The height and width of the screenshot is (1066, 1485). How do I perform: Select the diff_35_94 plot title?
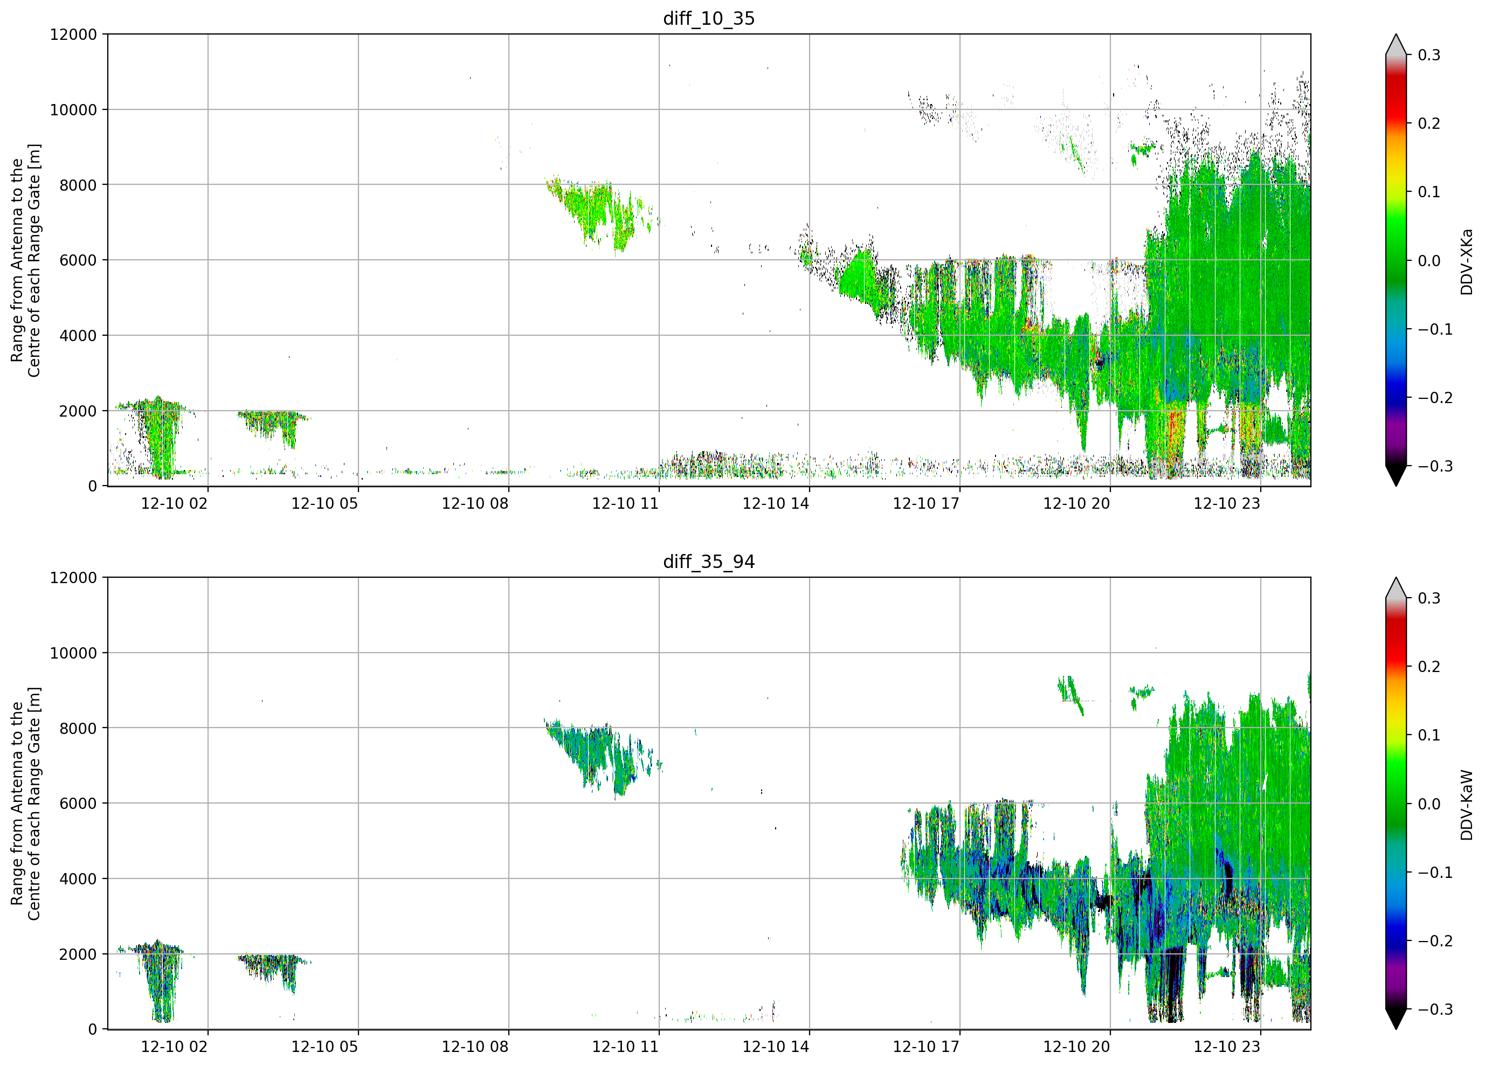click(708, 562)
